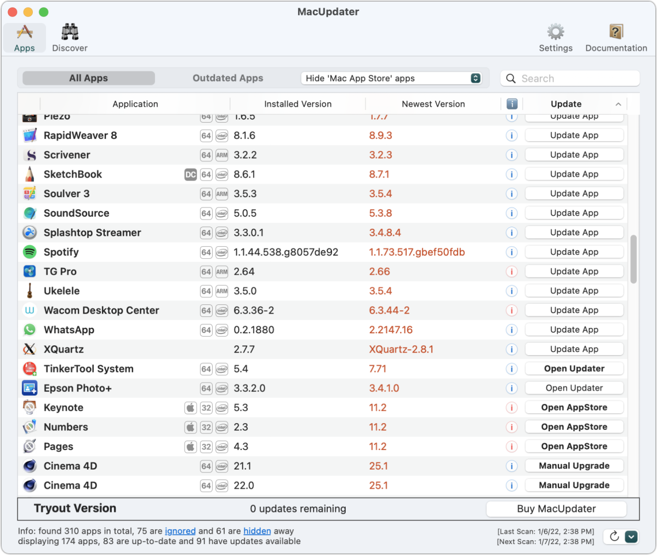This screenshot has width=657, height=555.
Task: Click Update App for WhatsApp
Action: (x=574, y=330)
